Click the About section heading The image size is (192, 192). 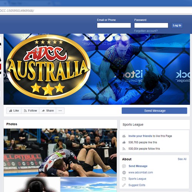(127, 159)
